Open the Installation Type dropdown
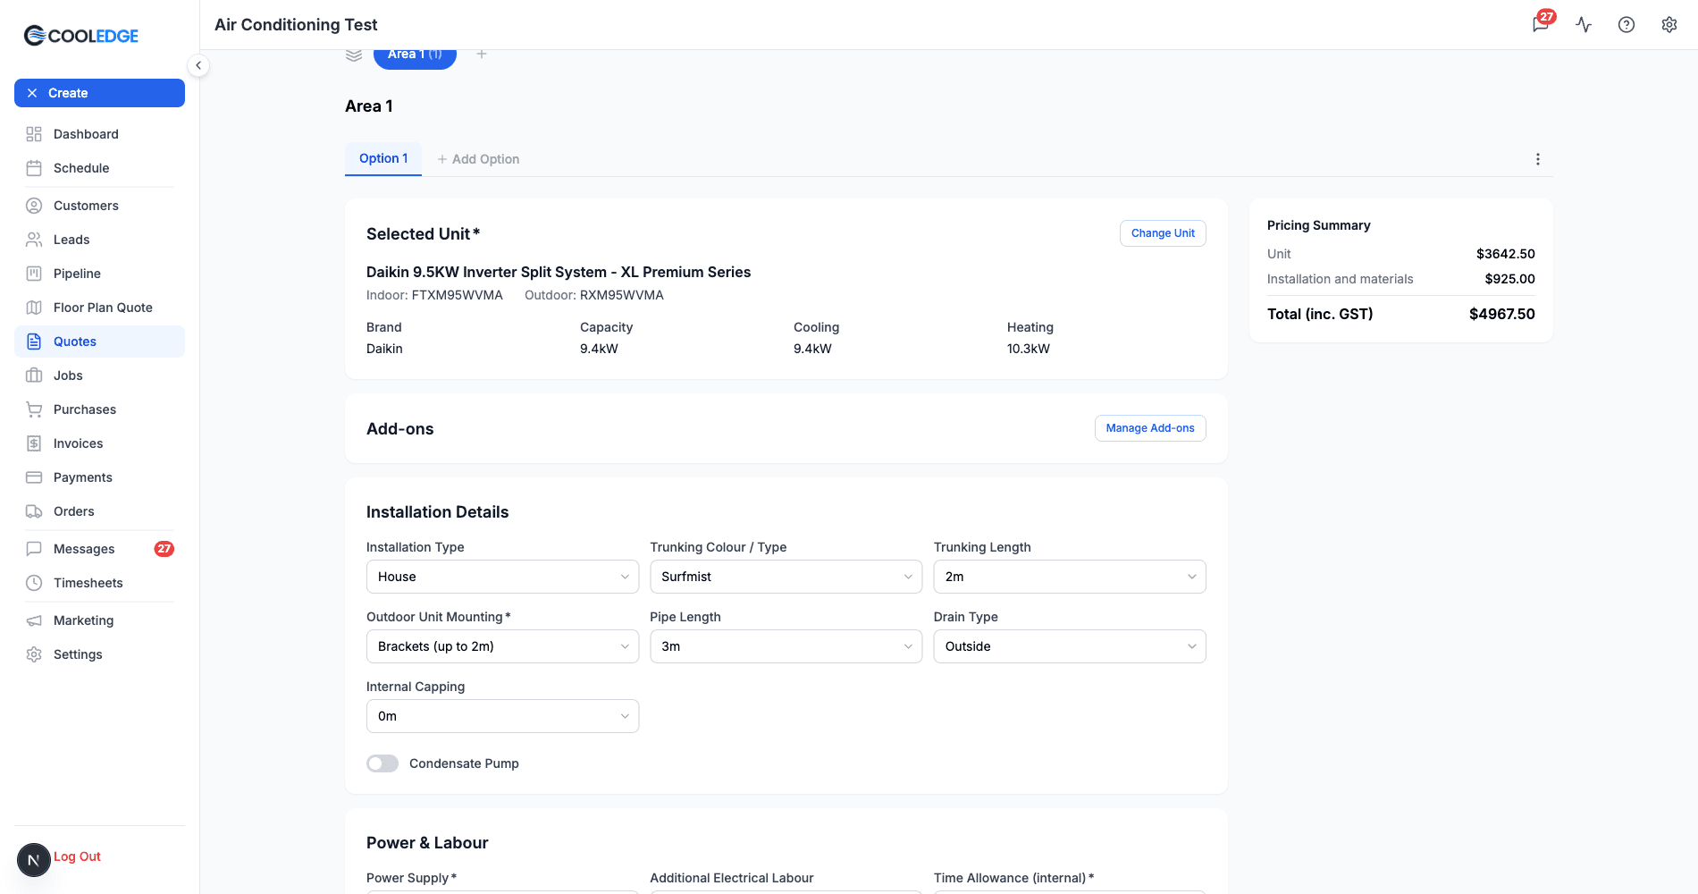The height and width of the screenshot is (894, 1698). tap(502, 577)
